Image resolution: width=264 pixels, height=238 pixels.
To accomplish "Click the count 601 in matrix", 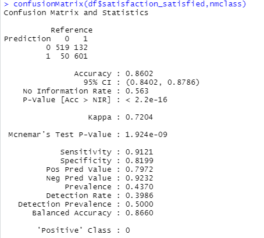I will pyautogui.click(x=81, y=56).
